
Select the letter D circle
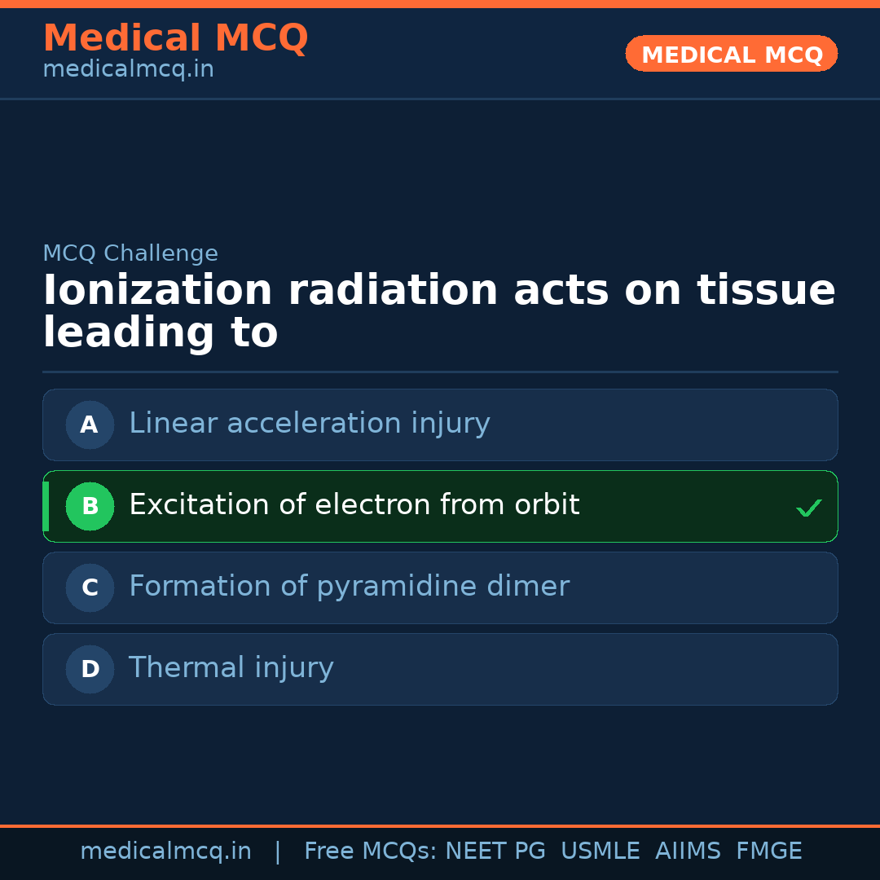(90, 669)
